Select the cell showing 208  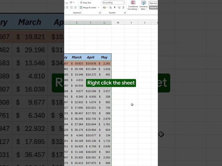point(104,96)
